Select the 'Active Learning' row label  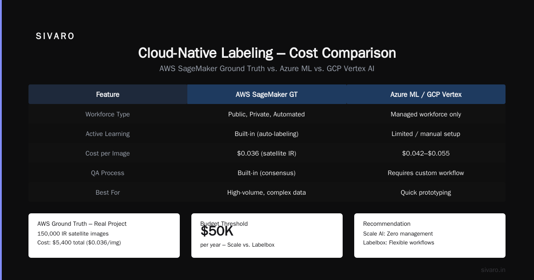108,134
